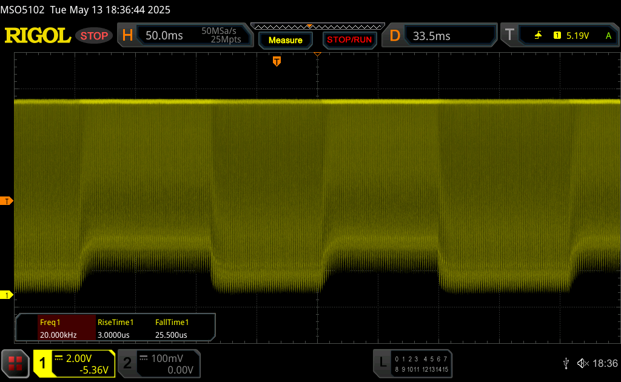The width and height of the screenshot is (621, 382).
Task: Select the 3.0000us rise time value
Action: (113, 335)
